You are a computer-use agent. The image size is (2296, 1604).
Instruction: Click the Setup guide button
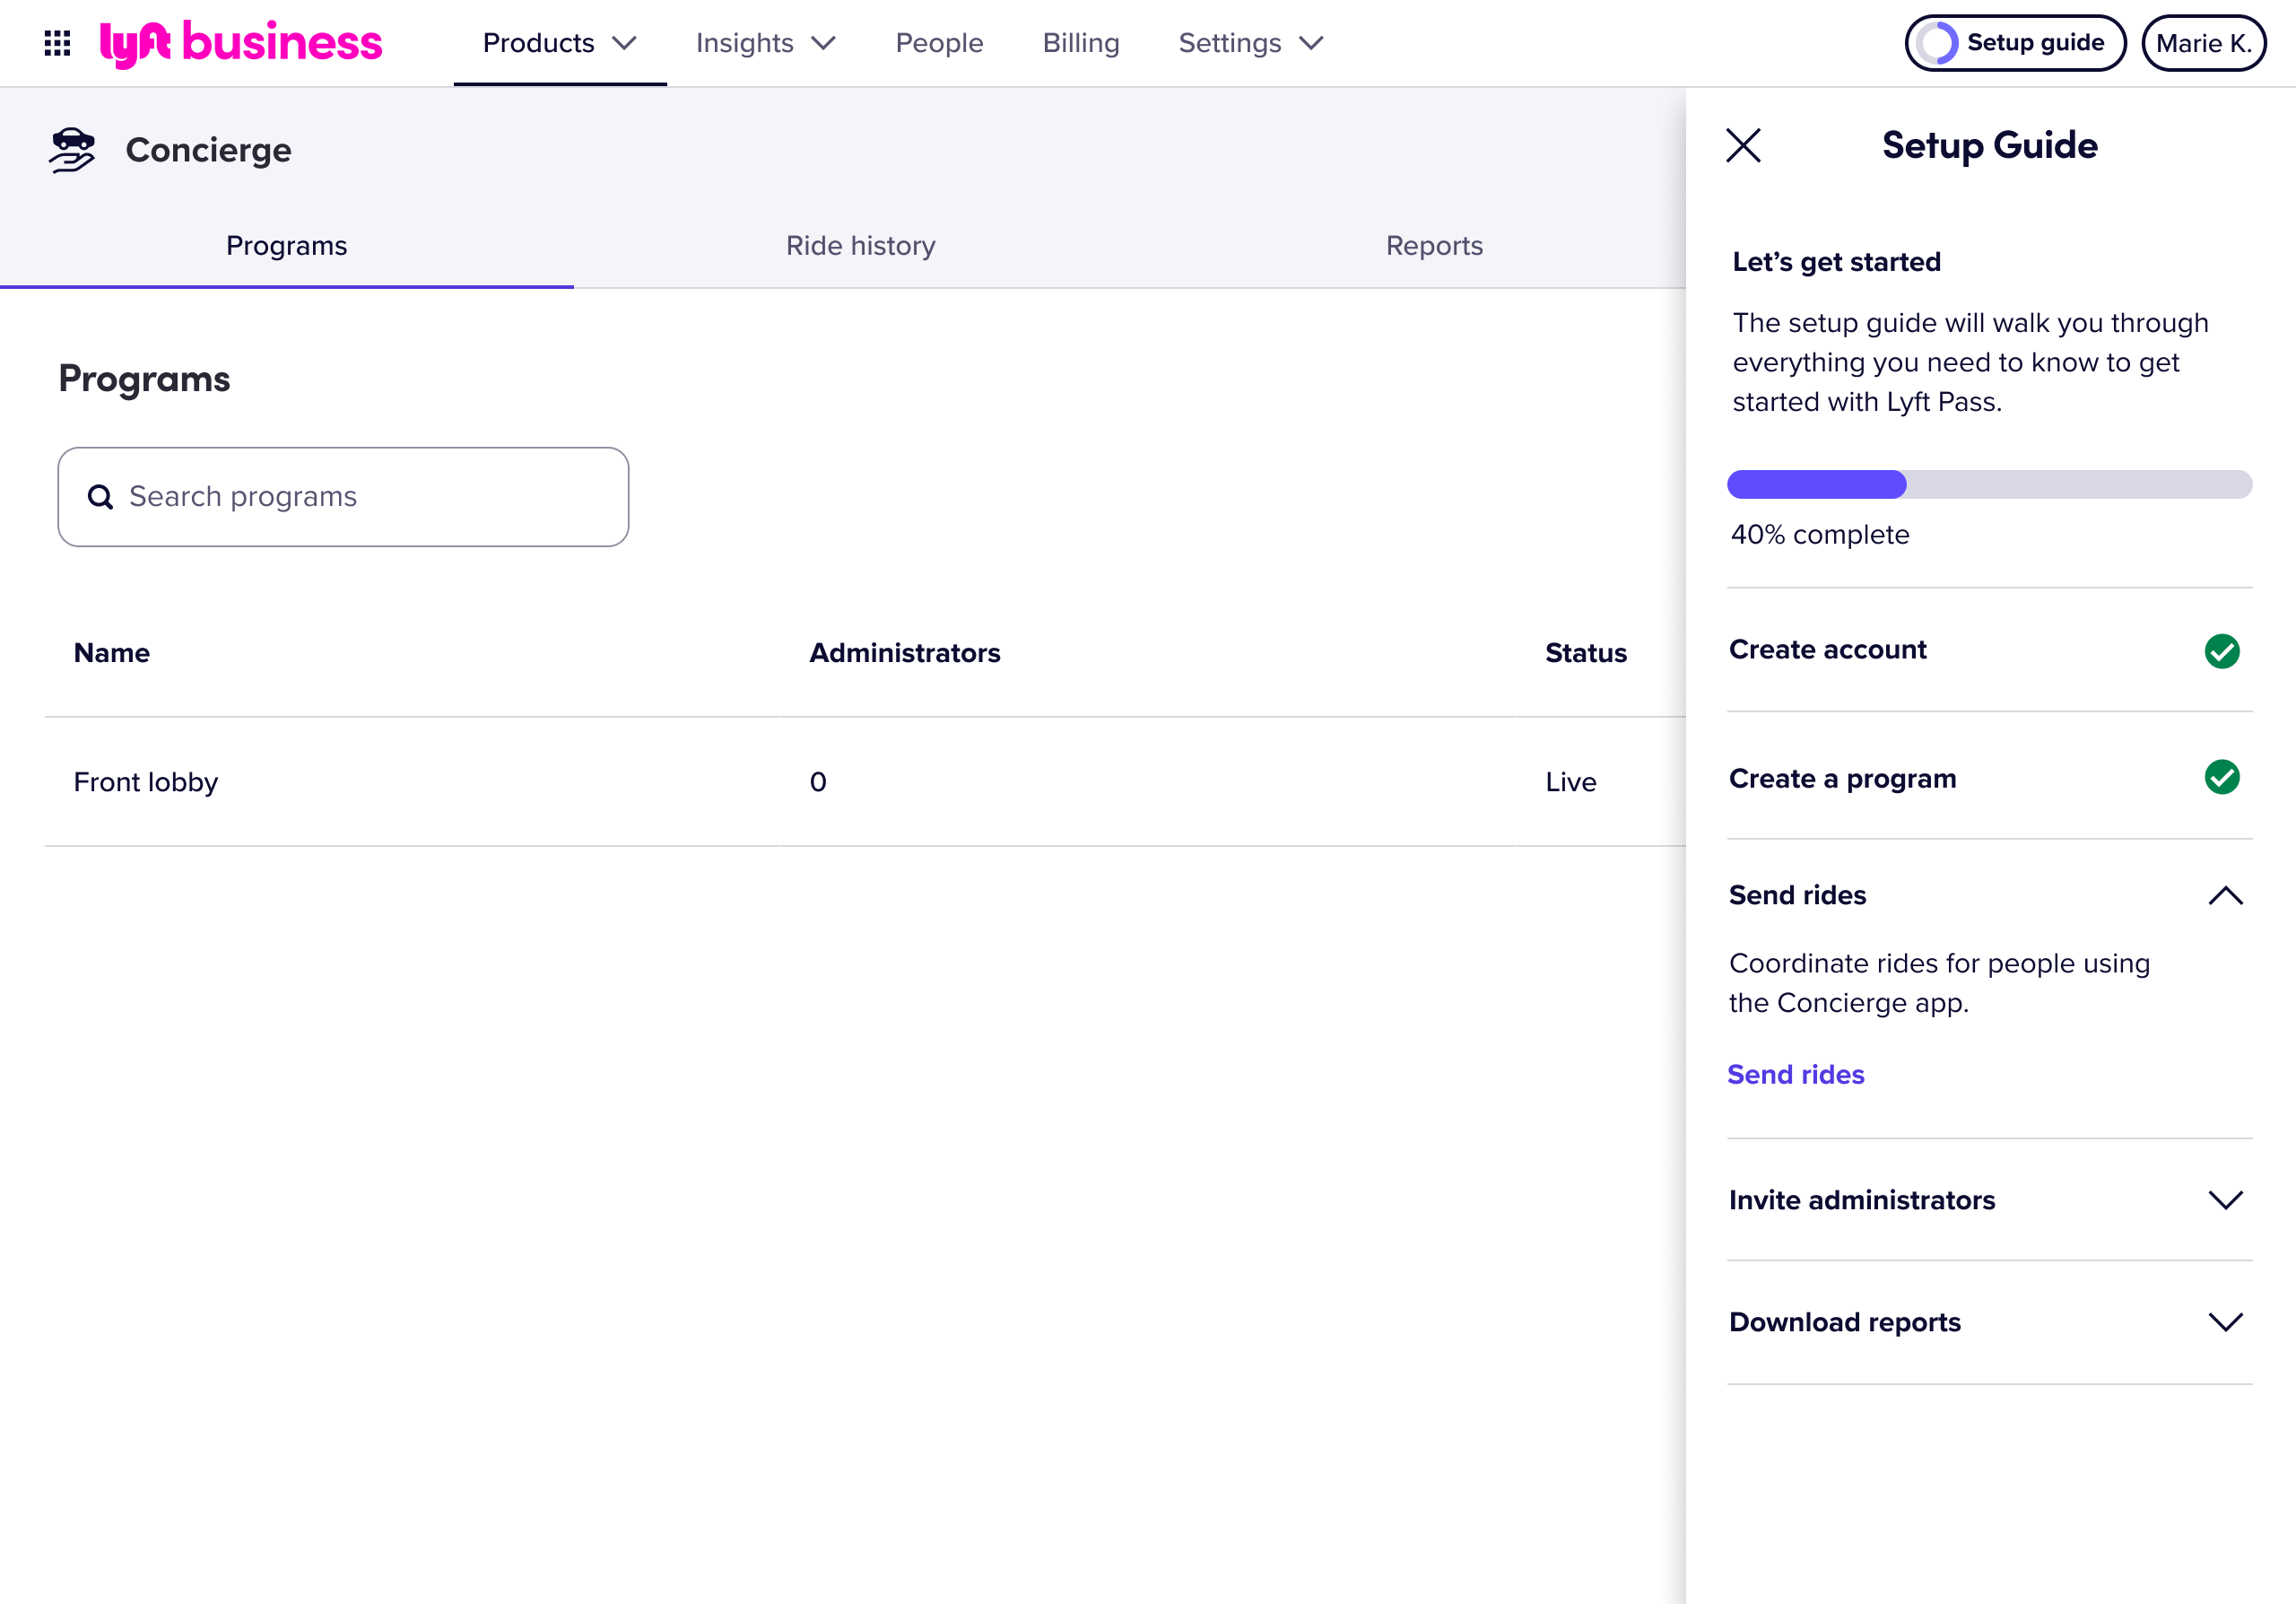tap(2015, 43)
